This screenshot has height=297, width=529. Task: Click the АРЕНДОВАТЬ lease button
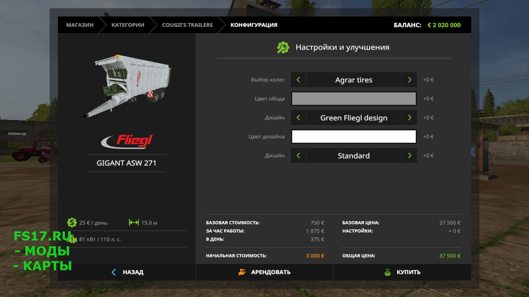point(264,272)
